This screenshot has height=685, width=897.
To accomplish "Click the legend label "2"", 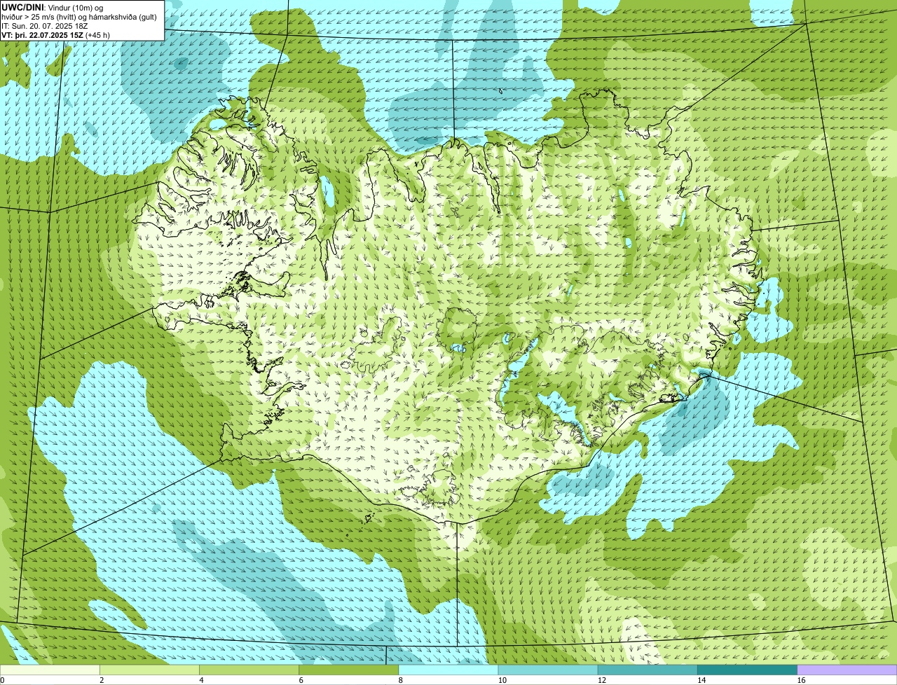I will 102,680.
